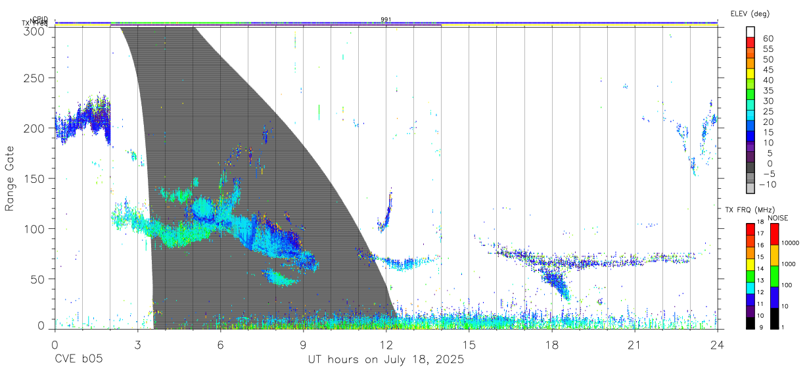The width and height of the screenshot is (807, 373).
Task: Select the red top segment of TX FRQ bar
Action: click(x=750, y=229)
